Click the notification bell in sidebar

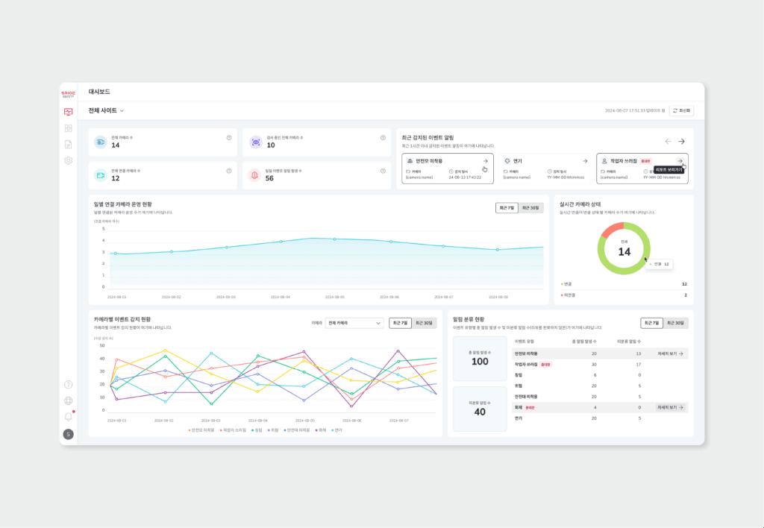click(68, 416)
